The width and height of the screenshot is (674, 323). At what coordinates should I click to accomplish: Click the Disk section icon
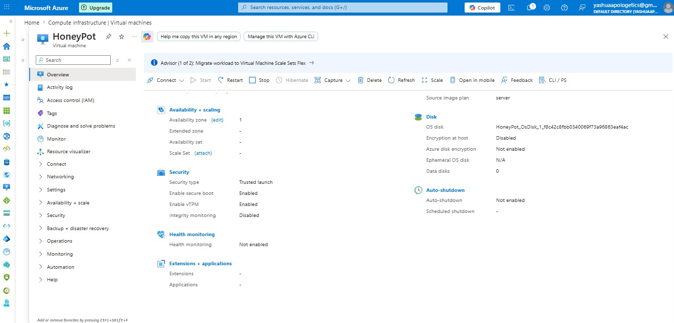tap(418, 117)
